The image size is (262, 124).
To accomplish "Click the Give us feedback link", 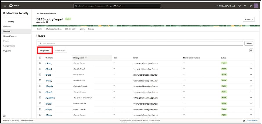I will click(x=252, y=121).
